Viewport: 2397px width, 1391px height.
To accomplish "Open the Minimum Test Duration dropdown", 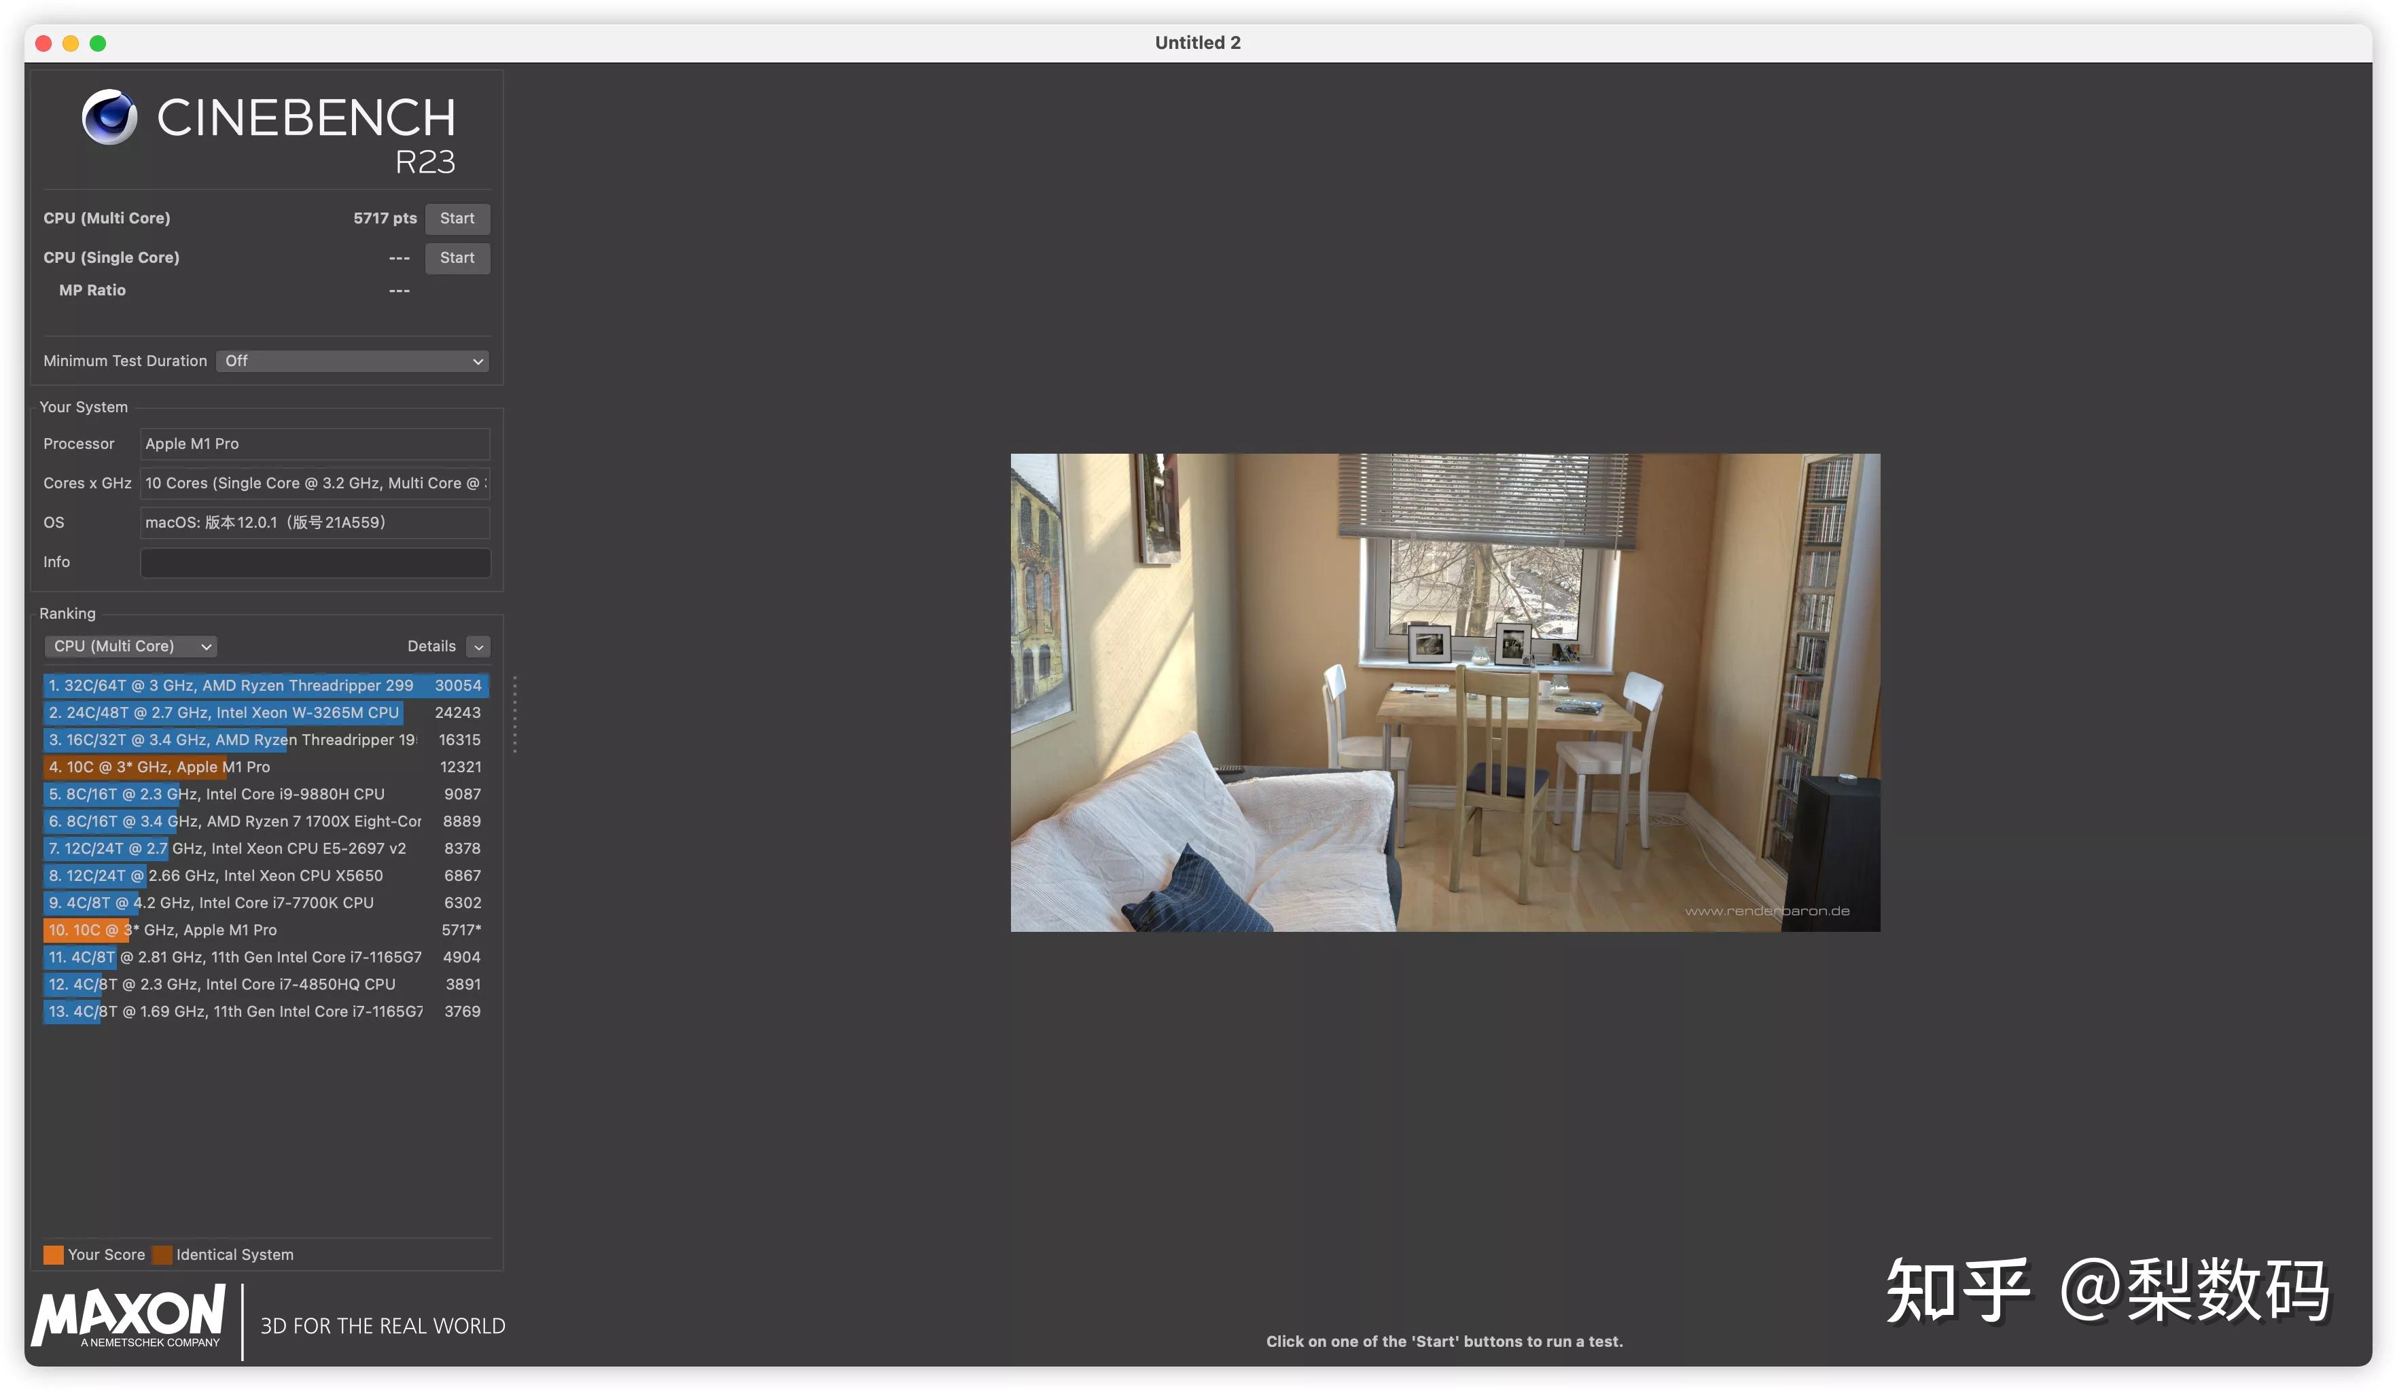I will (352, 361).
